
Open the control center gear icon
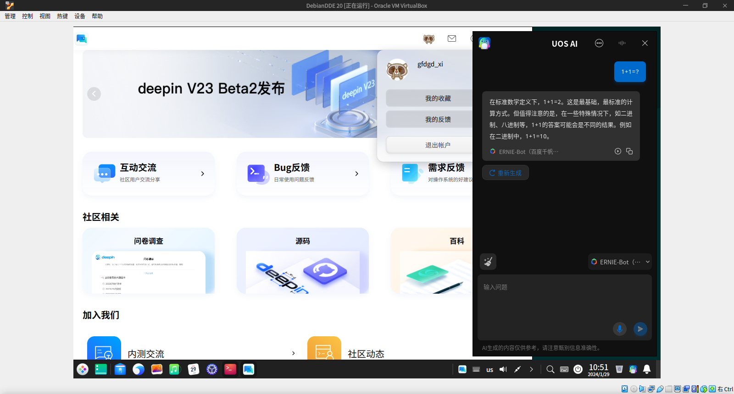click(x=212, y=369)
